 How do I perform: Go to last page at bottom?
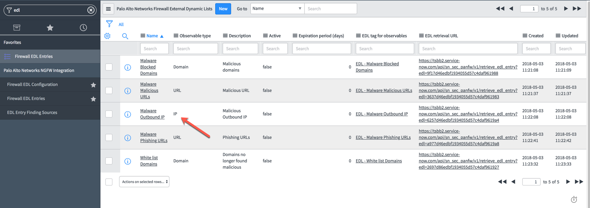point(579,182)
